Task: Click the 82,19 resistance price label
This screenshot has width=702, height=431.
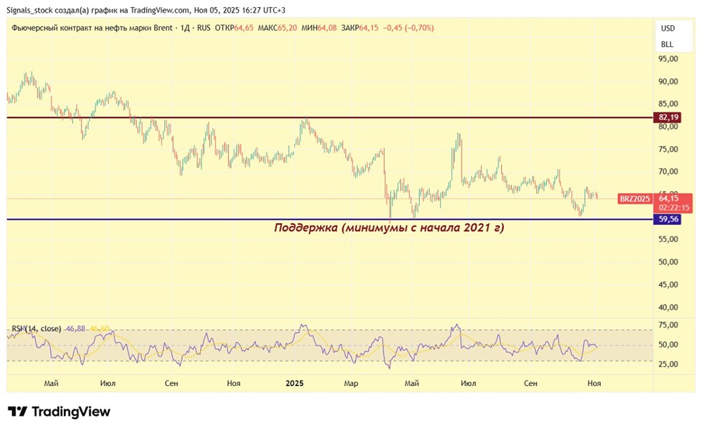Action: tap(668, 118)
